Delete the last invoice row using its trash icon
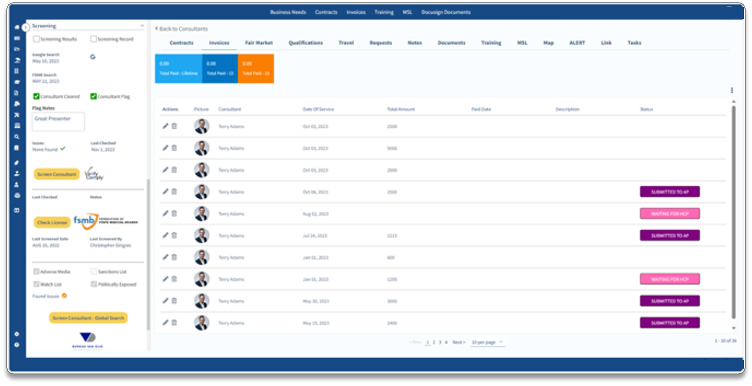Screen dimensions: 752x386 click(174, 323)
